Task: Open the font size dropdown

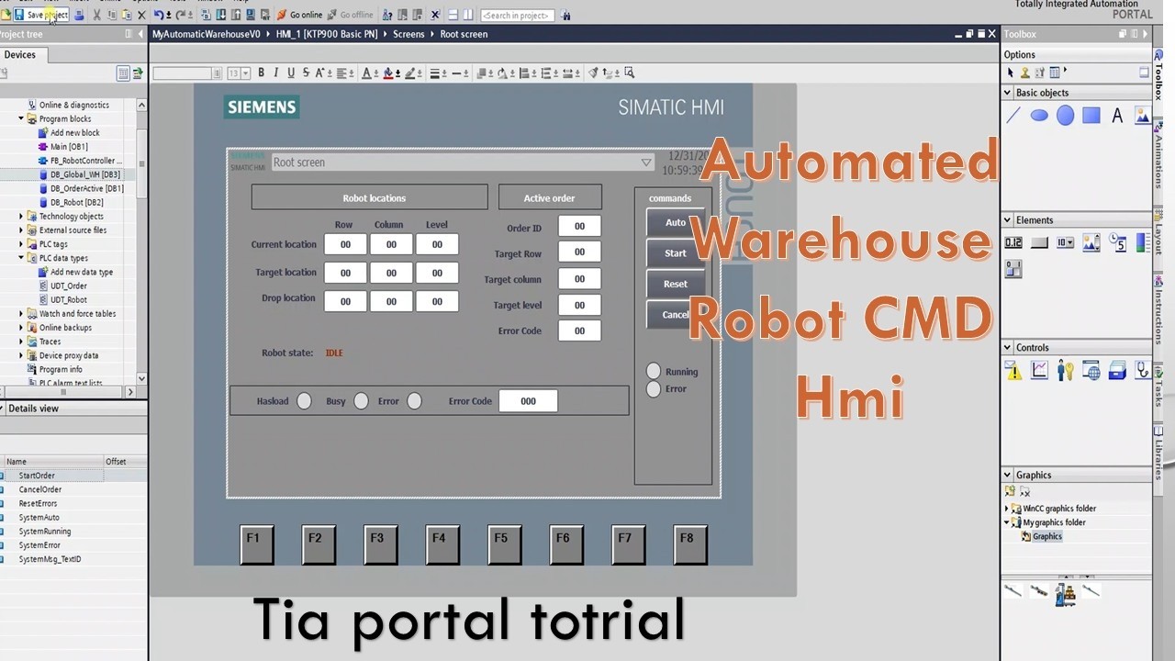Action: (245, 73)
